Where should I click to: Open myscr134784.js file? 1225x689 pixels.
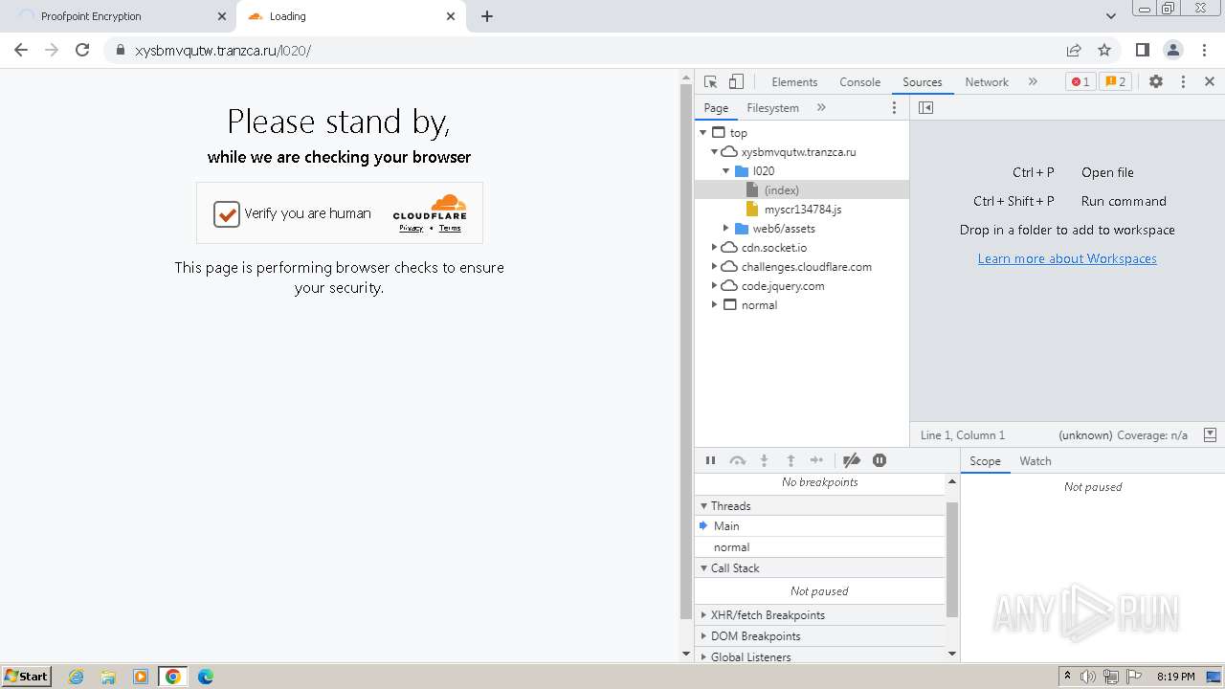pyautogui.click(x=802, y=210)
